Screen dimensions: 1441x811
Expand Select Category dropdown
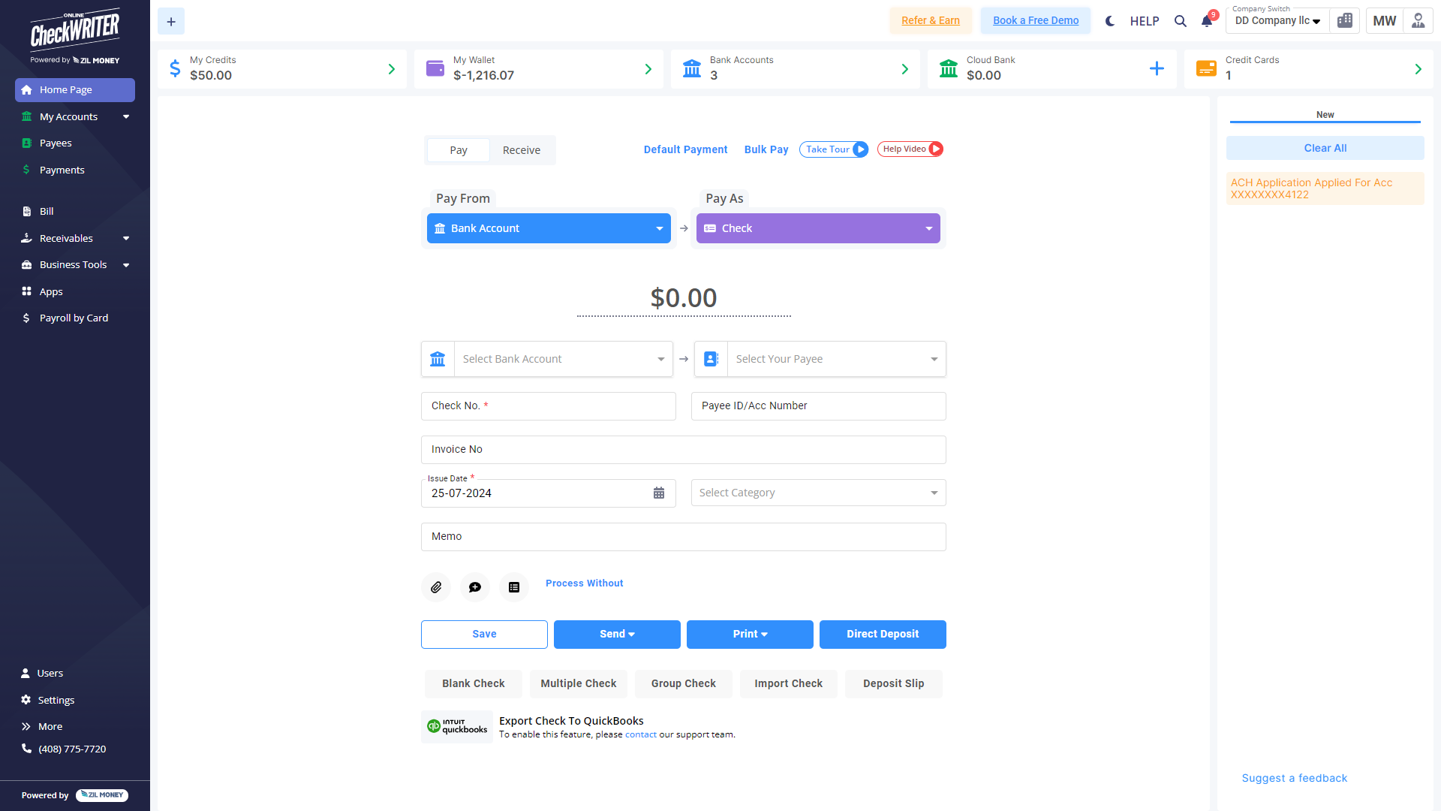point(818,493)
